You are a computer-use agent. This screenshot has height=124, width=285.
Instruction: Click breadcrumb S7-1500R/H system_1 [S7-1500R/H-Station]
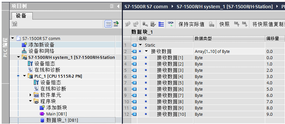point(225,7)
